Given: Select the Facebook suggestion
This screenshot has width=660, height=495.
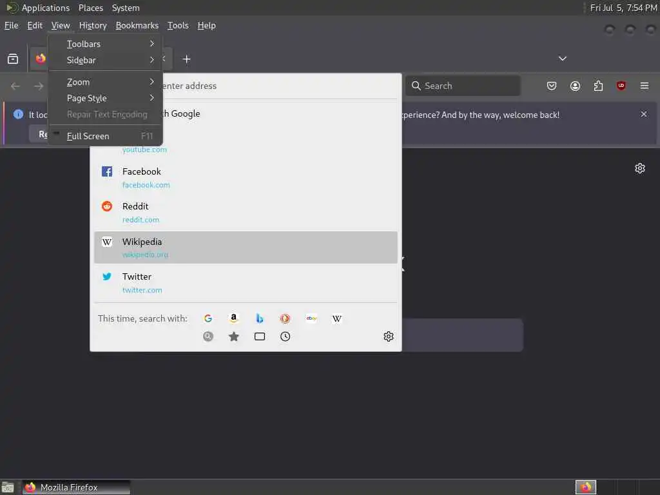Looking at the screenshot, I should (246, 178).
